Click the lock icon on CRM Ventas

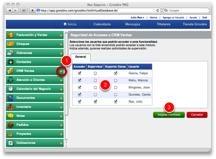click(x=61, y=71)
